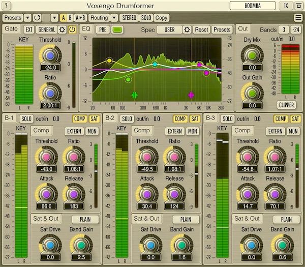Viewport: 305px width, 267px height.
Task: Click the undo arrow icon in toolbar
Action: (x=37, y=17)
